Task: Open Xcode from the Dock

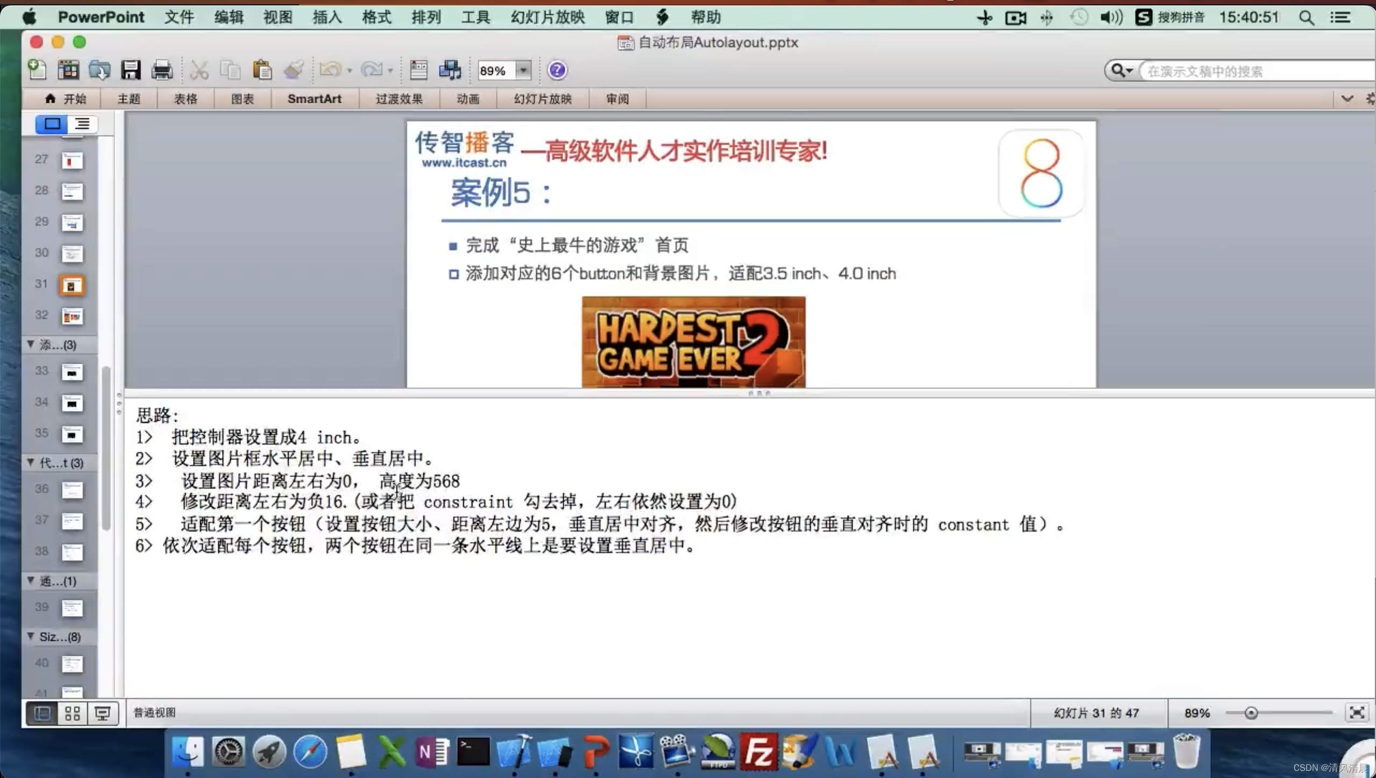Action: pyautogui.click(x=514, y=751)
